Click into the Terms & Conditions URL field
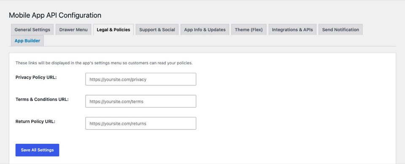 141,101
